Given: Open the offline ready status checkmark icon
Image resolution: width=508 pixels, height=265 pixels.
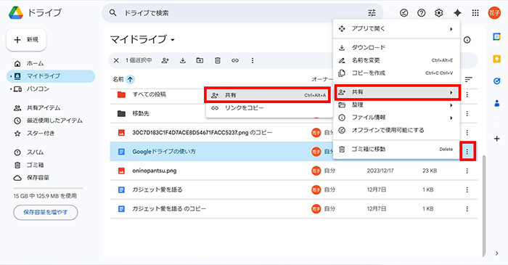Looking at the screenshot, I should click(403, 13).
